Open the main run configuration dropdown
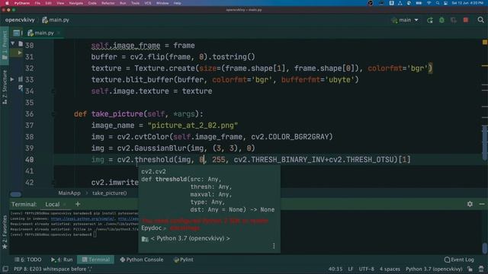488x274 pixels. pos(405,21)
